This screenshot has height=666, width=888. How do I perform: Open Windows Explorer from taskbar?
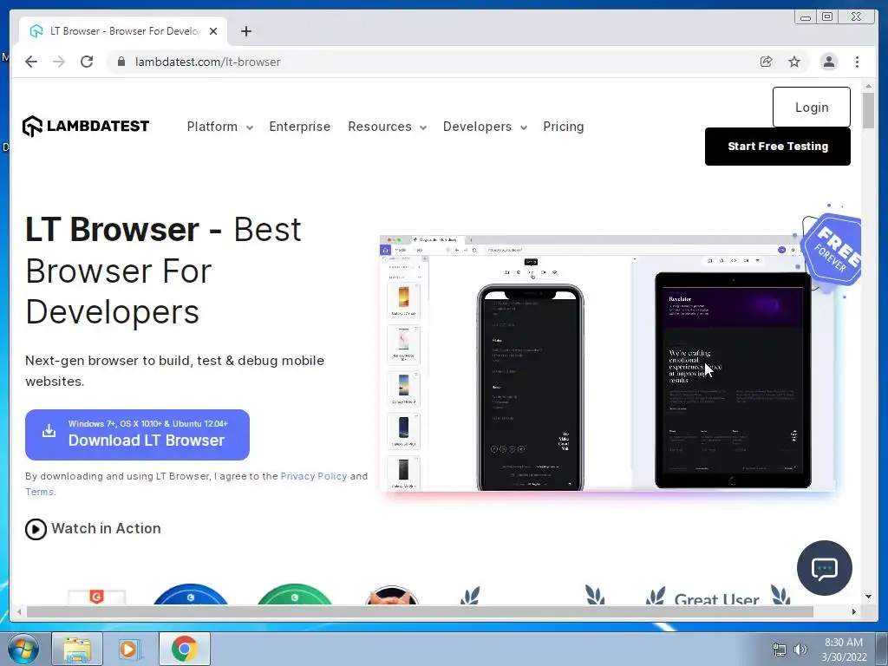(x=77, y=649)
